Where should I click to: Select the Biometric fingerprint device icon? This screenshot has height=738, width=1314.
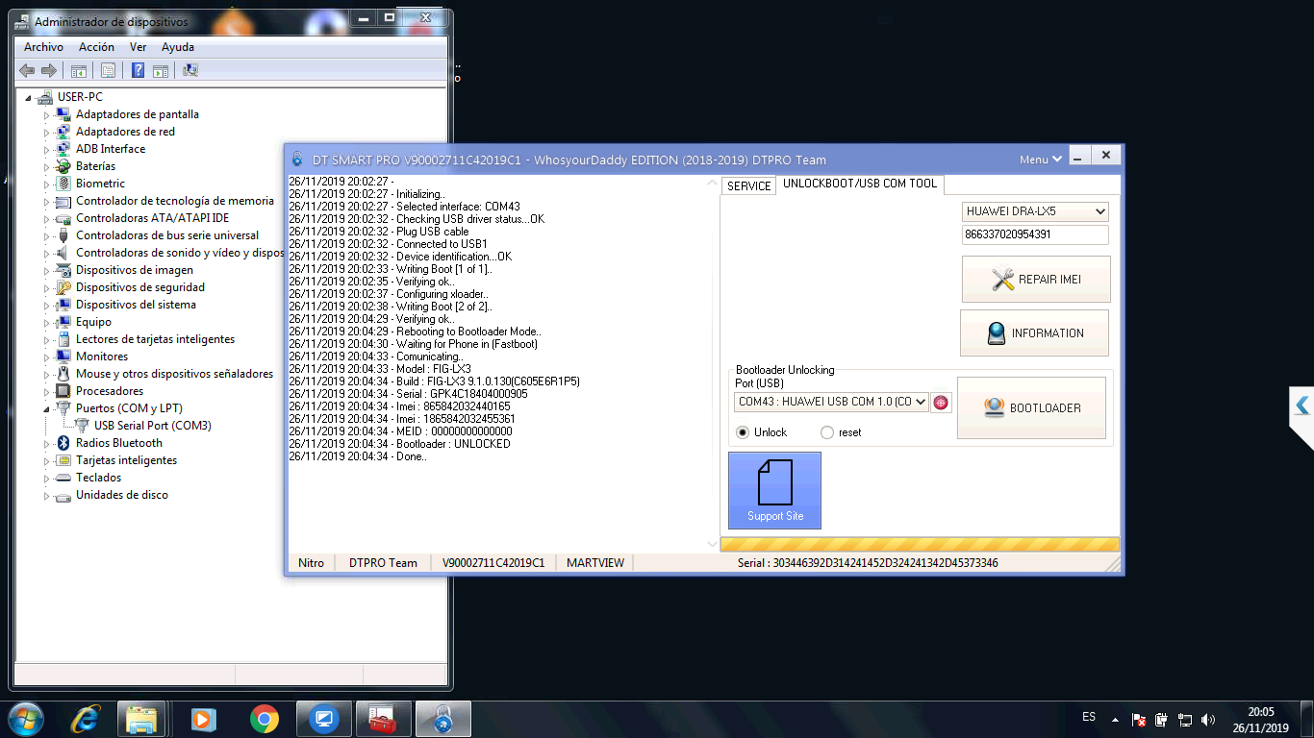63,184
